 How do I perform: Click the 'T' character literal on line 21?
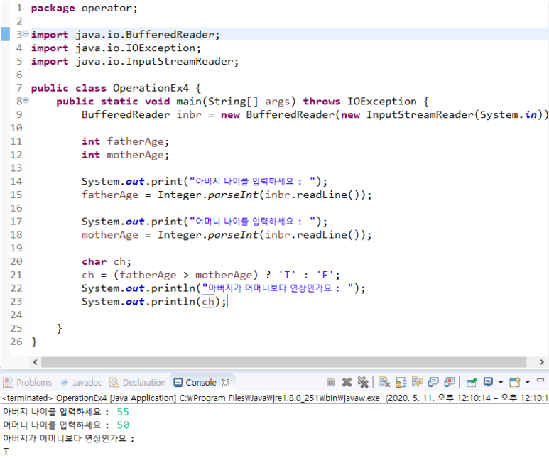(287, 275)
